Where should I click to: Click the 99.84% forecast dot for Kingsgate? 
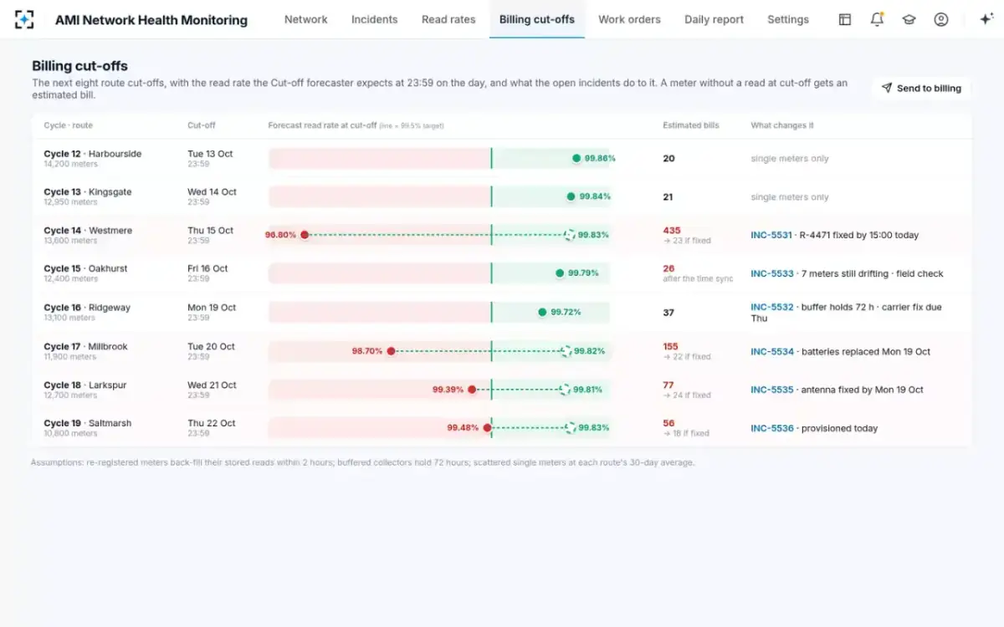(x=571, y=196)
